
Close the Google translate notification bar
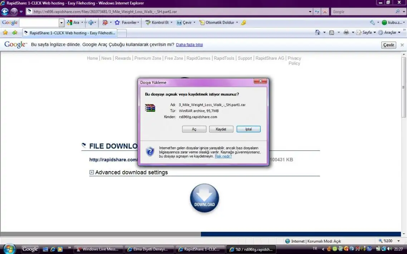402,45
